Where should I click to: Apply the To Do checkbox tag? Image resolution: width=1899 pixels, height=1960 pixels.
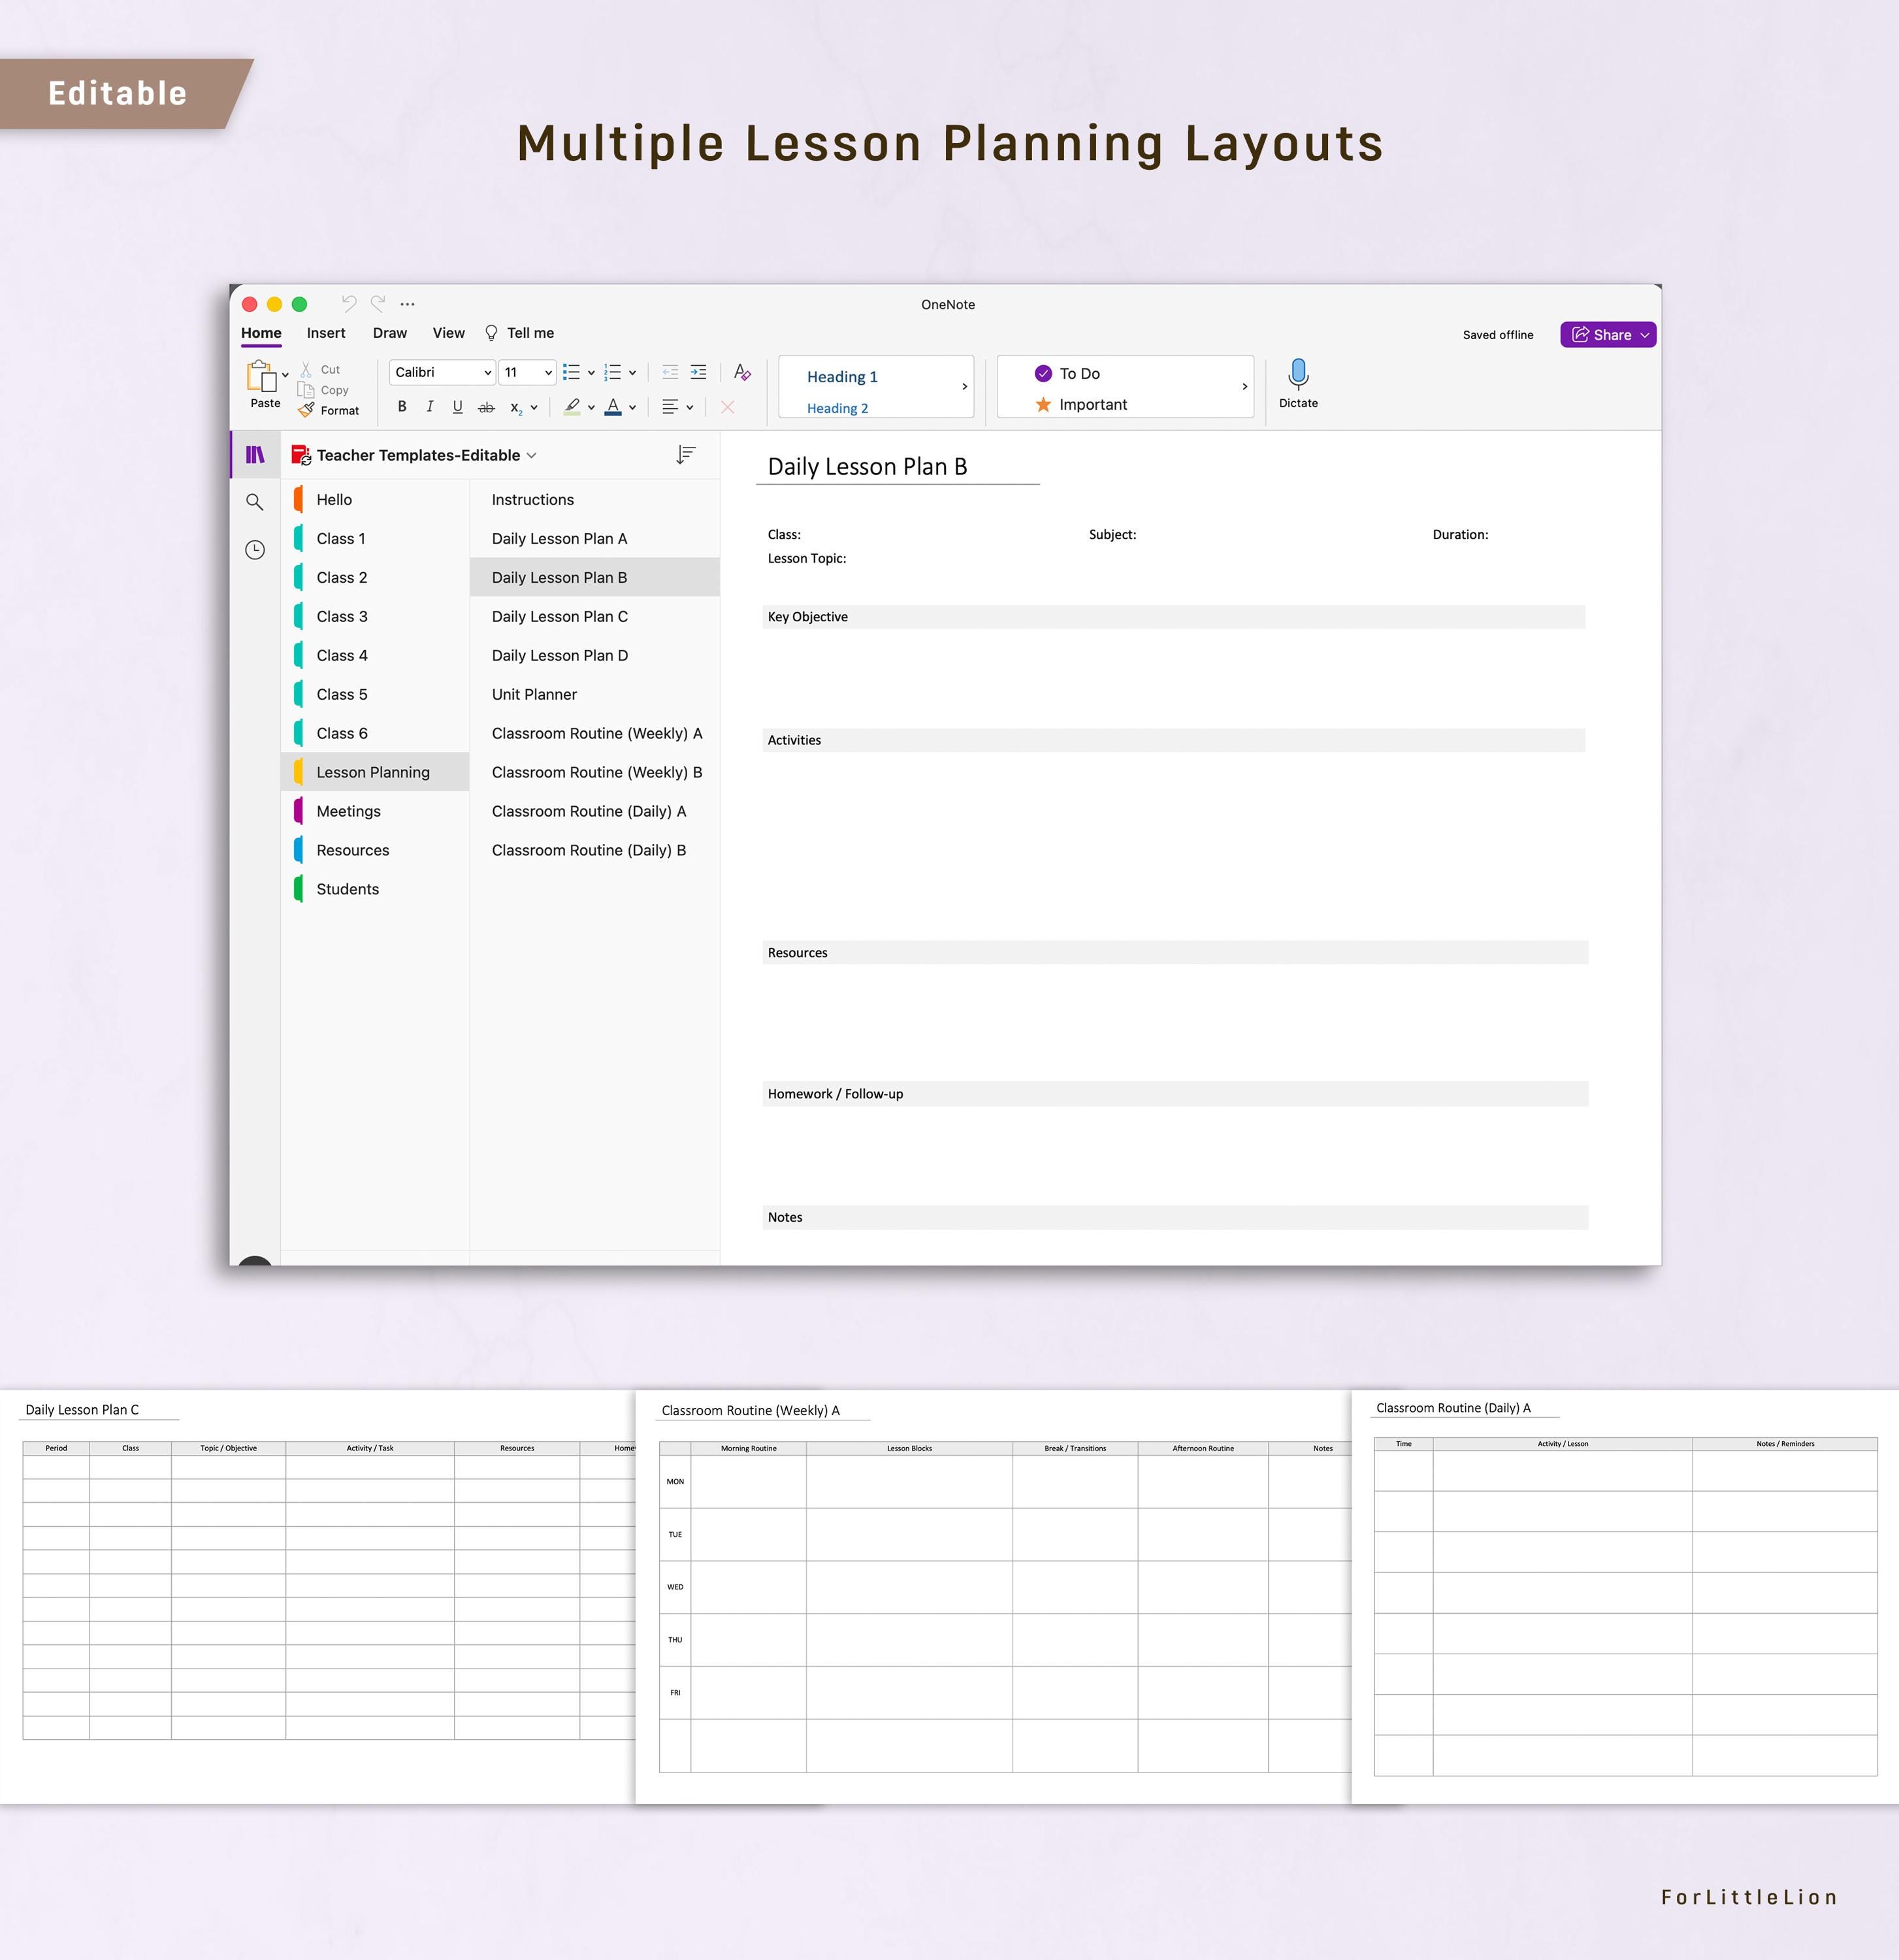pyautogui.click(x=1067, y=373)
